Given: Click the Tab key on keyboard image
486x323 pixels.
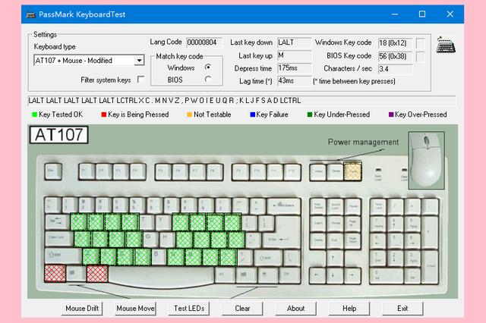Looking at the screenshot, I should [58, 222].
